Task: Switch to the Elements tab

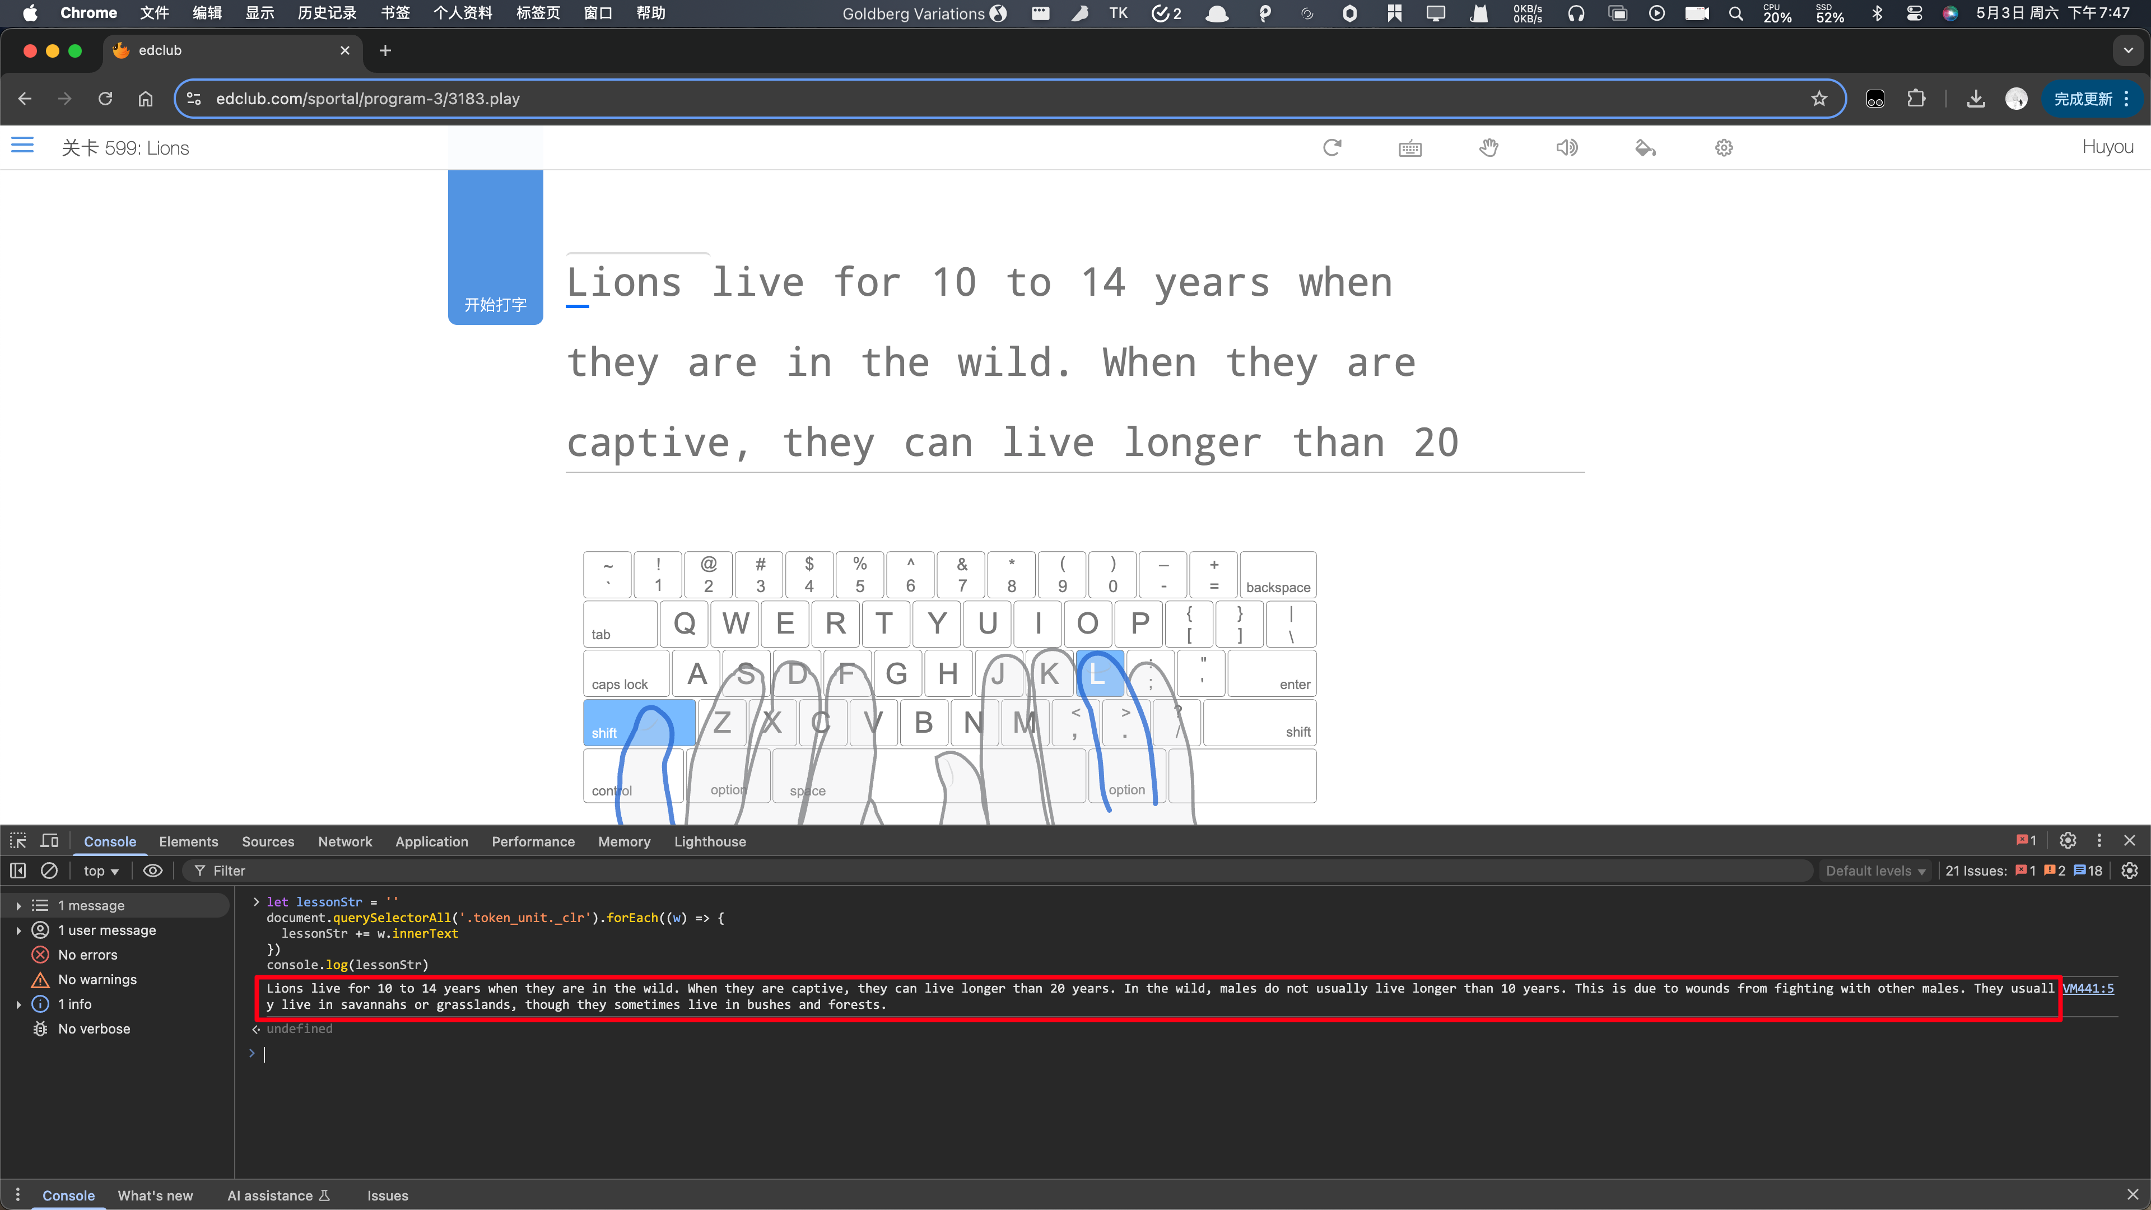Action: 188,842
